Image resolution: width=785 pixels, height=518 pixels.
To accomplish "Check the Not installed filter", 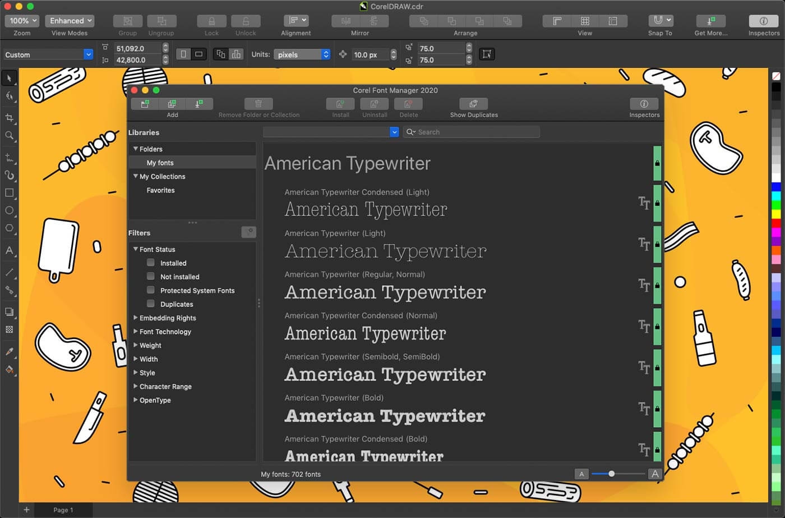I will (151, 276).
